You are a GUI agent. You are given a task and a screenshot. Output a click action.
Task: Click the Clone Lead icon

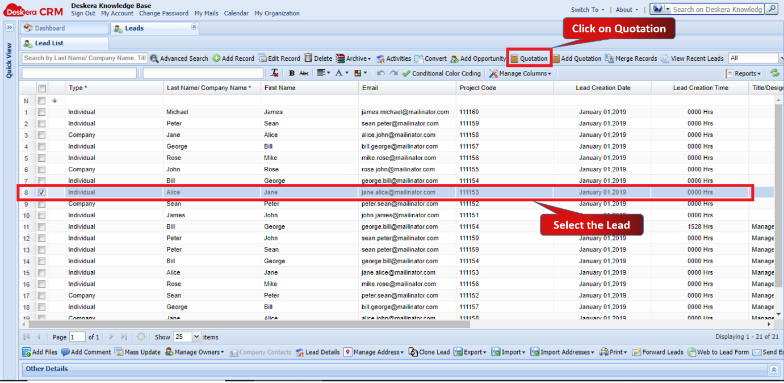pyautogui.click(x=413, y=352)
